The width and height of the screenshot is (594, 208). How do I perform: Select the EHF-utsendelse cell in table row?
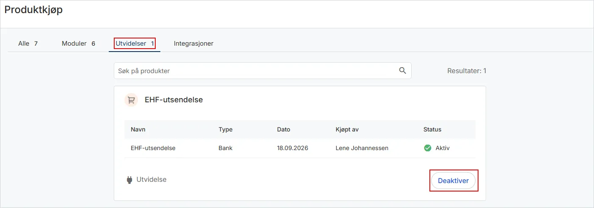tap(153, 148)
